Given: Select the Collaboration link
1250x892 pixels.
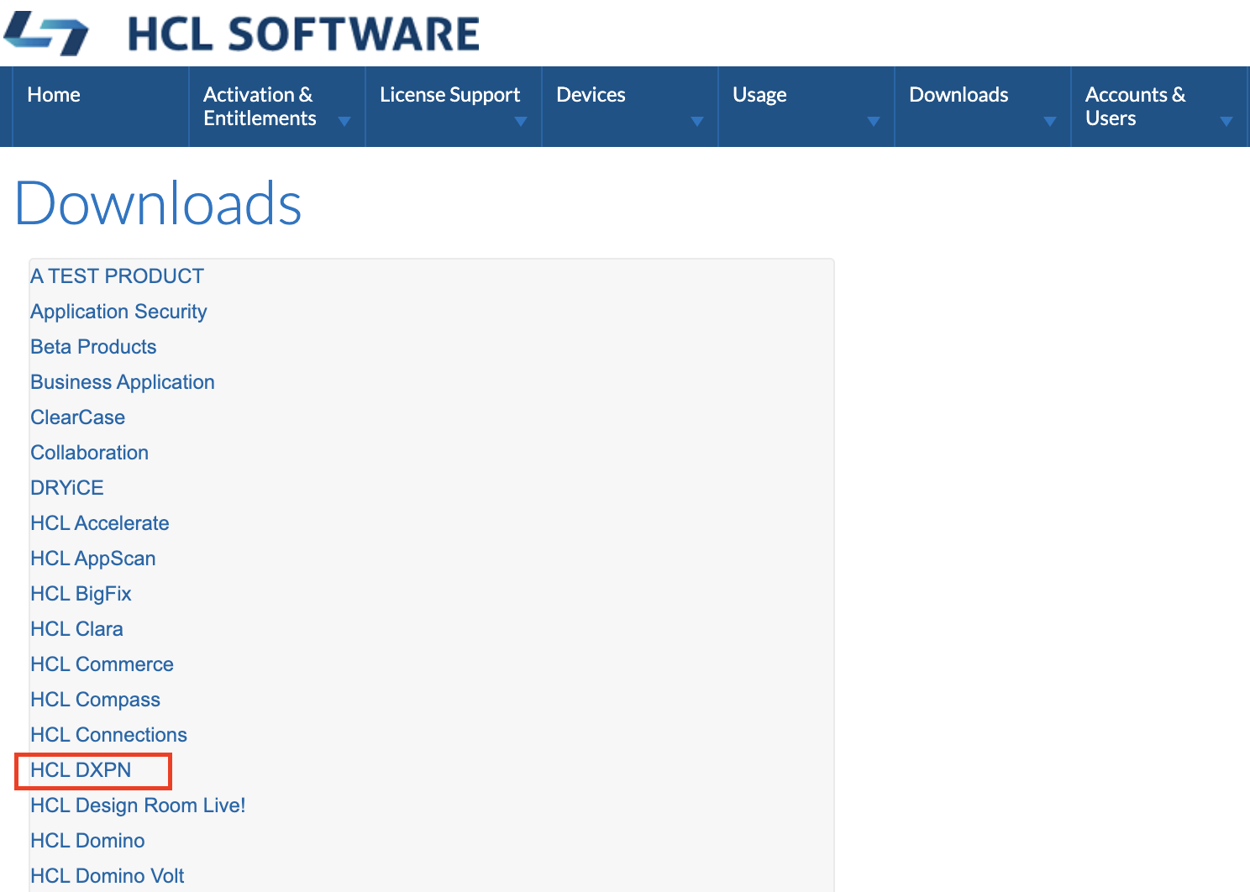Looking at the screenshot, I should coord(89,453).
